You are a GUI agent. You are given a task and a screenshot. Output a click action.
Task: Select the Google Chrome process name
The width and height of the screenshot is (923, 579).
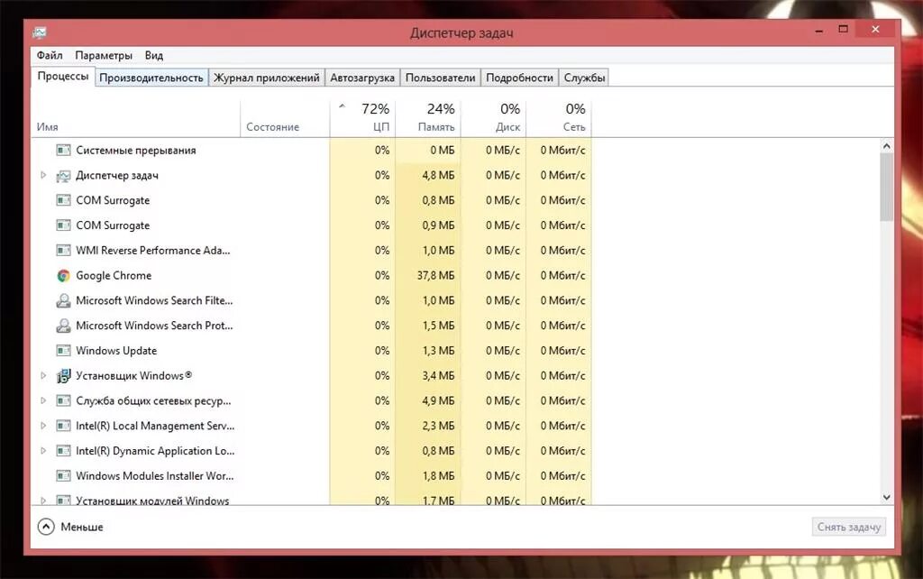click(x=114, y=276)
